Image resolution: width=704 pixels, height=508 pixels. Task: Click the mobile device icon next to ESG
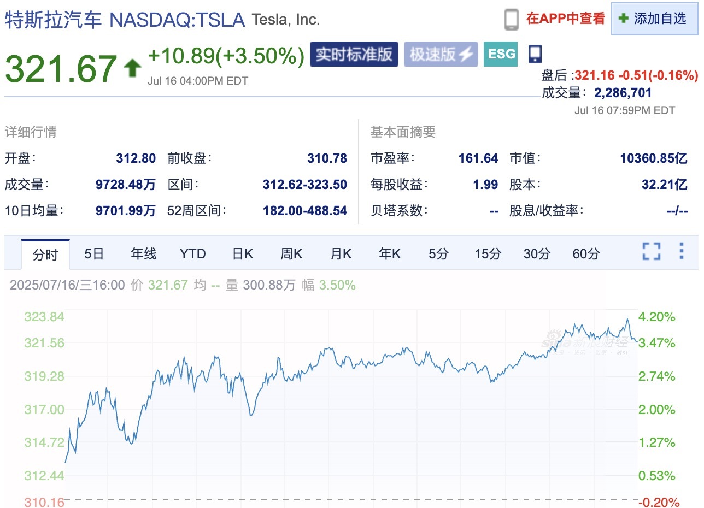(535, 54)
